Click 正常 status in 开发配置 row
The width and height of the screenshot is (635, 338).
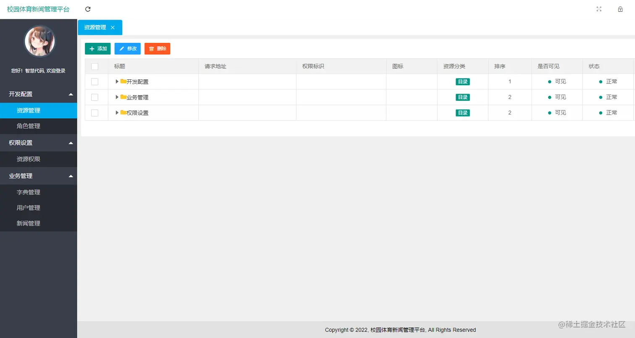[608, 81]
